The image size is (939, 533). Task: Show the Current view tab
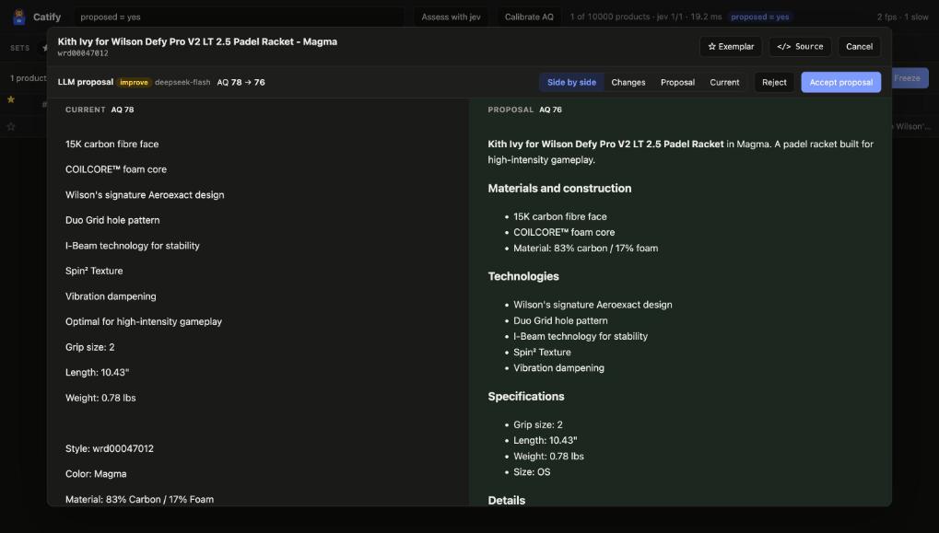pyautogui.click(x=724, y=83)
